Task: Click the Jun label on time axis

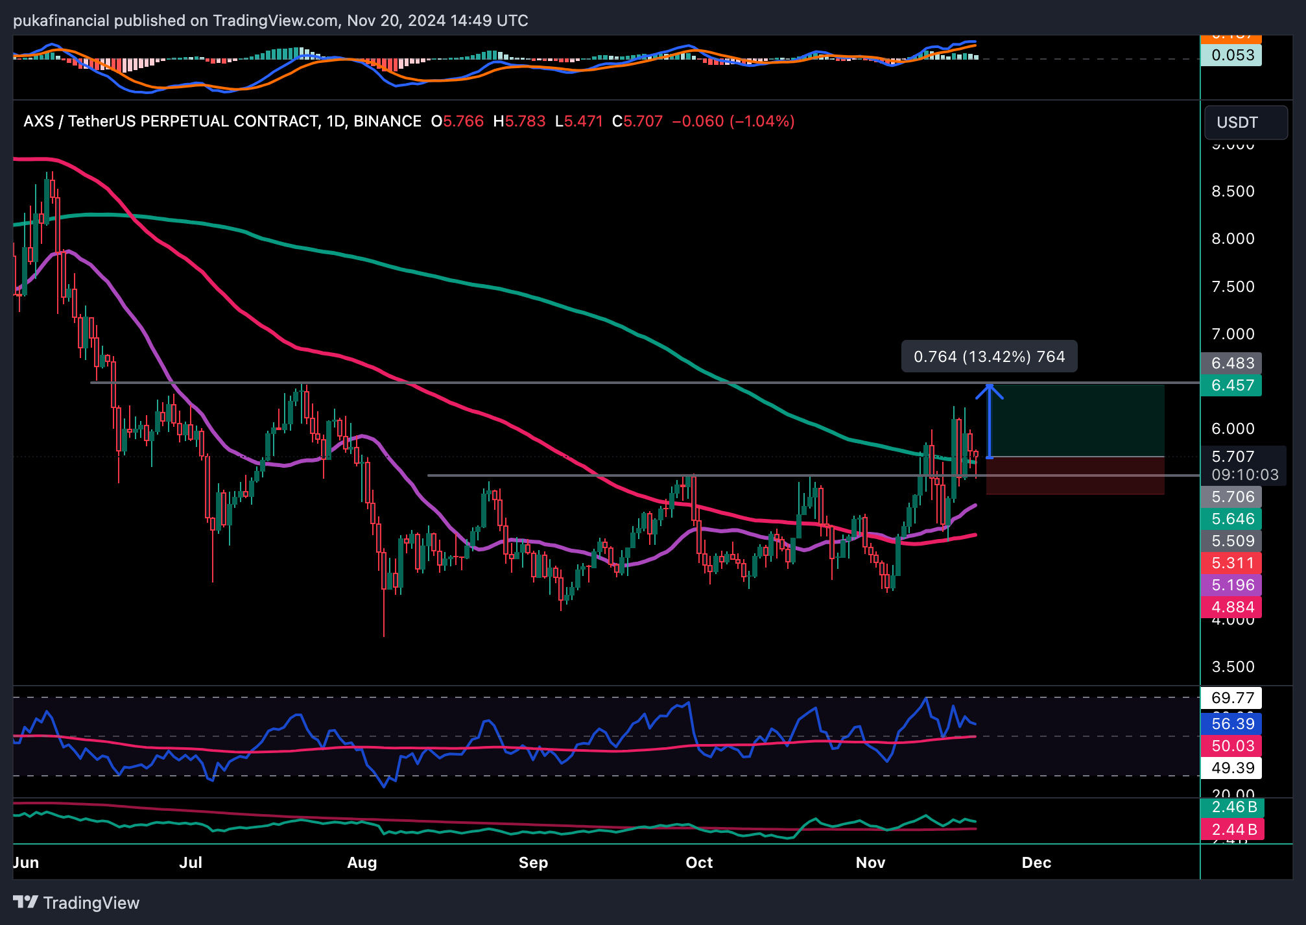Action: tap(26, 863)
